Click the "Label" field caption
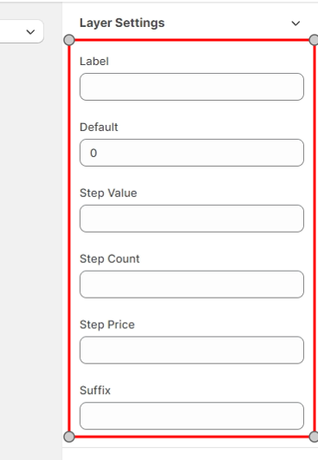The image size is (318, 460). [94, 62]
